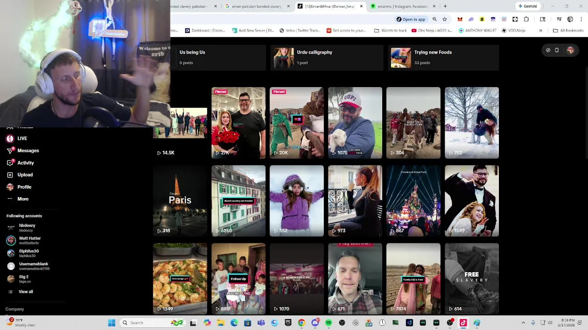Open Chrome three-dot menu
The height and width of the screenshot is (330, 588).
coord(581,19)
